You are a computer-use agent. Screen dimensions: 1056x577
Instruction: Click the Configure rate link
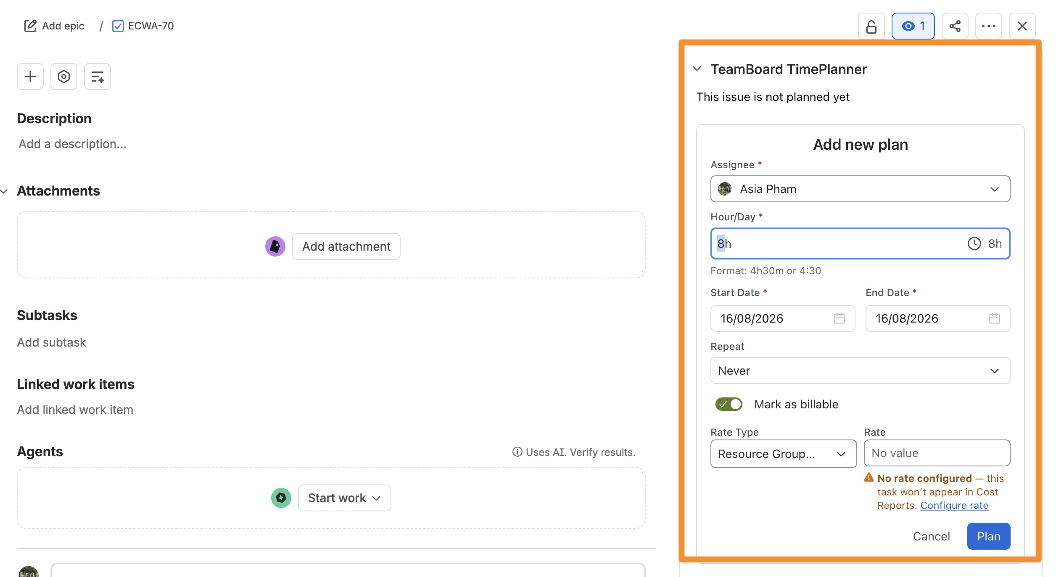954,505
